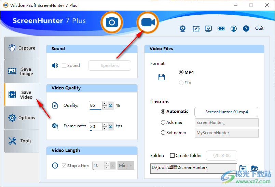Click the Quality play-file icon
This screenshot has width=275, height=187.
(55, 105)
